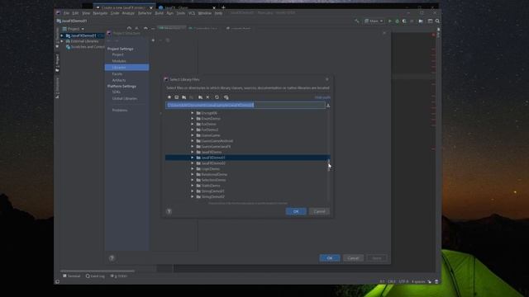Open the Refactor menu

[x=145, y=13]
